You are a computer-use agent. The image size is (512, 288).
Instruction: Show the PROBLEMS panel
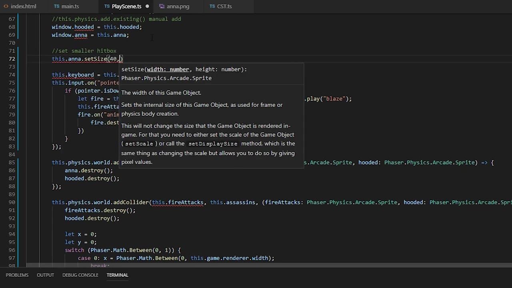tap(17, 275)
